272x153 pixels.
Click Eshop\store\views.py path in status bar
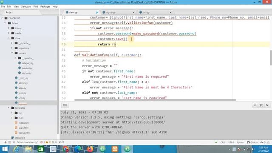27,142
